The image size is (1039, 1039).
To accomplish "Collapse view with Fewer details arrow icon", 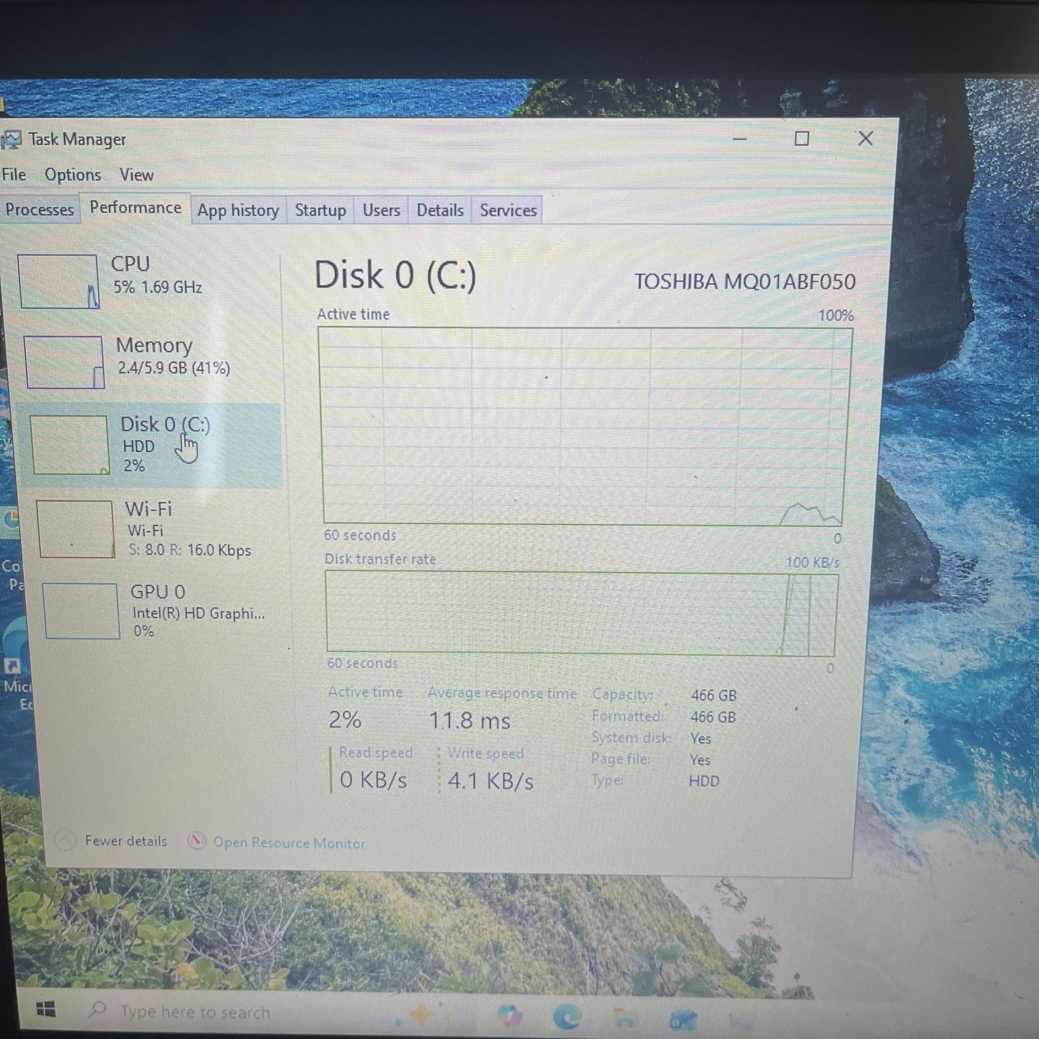I will (x=64, y=841).
